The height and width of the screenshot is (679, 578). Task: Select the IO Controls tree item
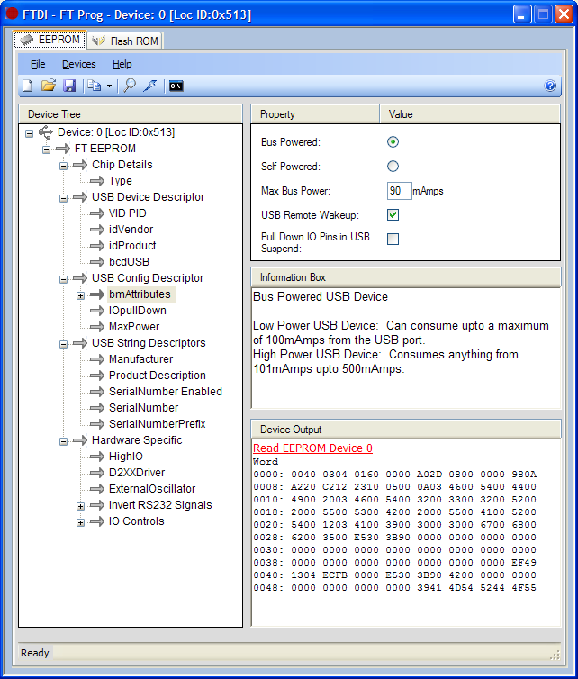click(x=136, y=521)
